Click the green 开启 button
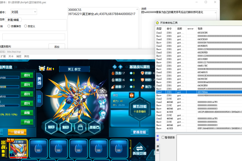 pyautogui.click(x=27, y=122)
